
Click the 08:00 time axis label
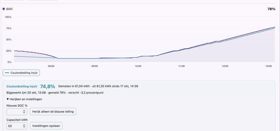pos(51,66)
